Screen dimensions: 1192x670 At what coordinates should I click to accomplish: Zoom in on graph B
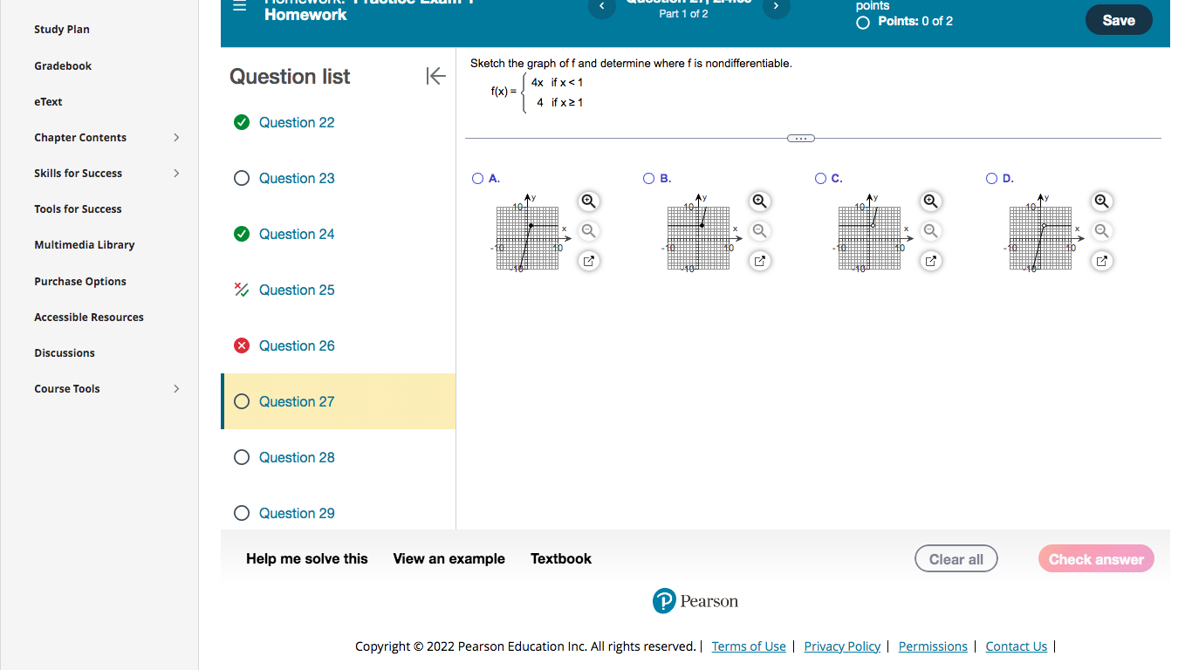(760, 202)
